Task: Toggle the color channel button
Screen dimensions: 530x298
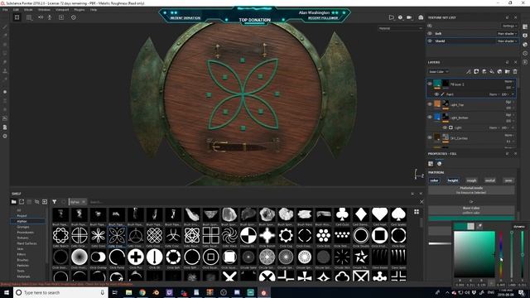Action: coord(434,180)
